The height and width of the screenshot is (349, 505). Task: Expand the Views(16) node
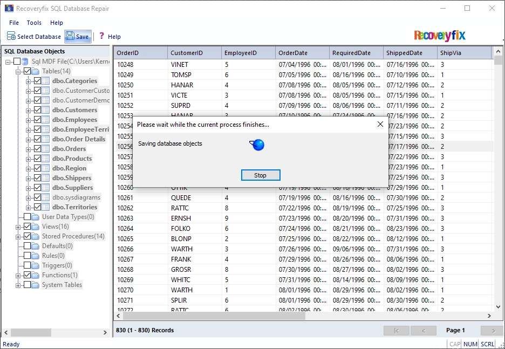coord(18,227)
